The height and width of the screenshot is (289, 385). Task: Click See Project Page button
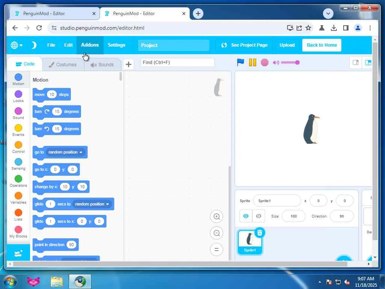(244, 45)
